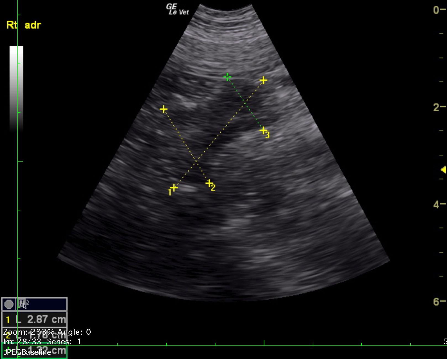
Task: Click caliper endpoint labeled 2
Action: 209,183
